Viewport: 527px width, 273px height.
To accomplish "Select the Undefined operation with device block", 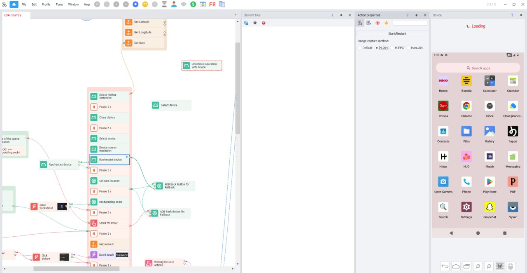I will [202, 66].
